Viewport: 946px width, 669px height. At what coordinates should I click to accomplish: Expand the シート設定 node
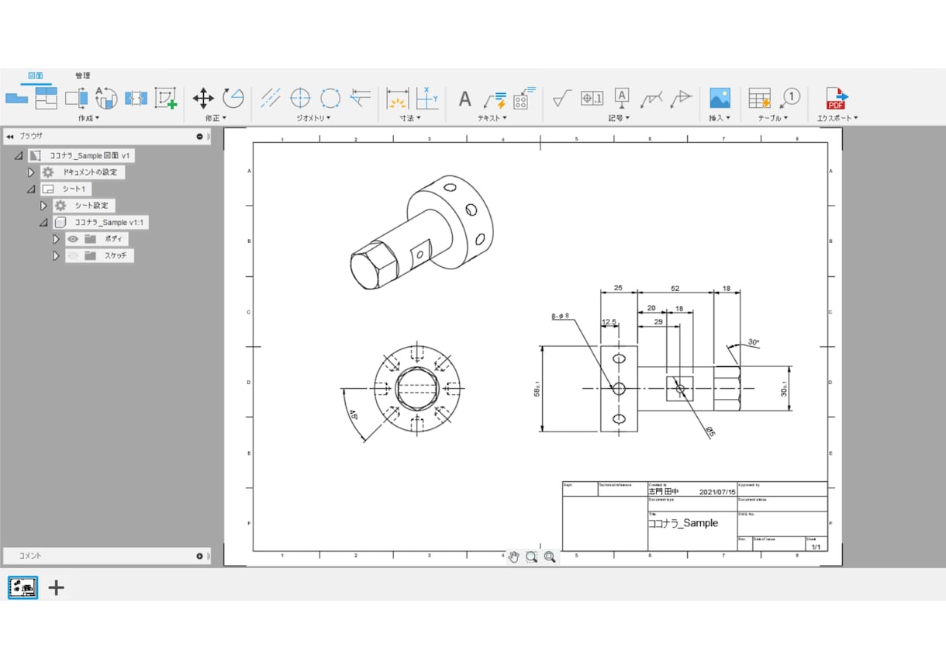(x=44, y=206)
